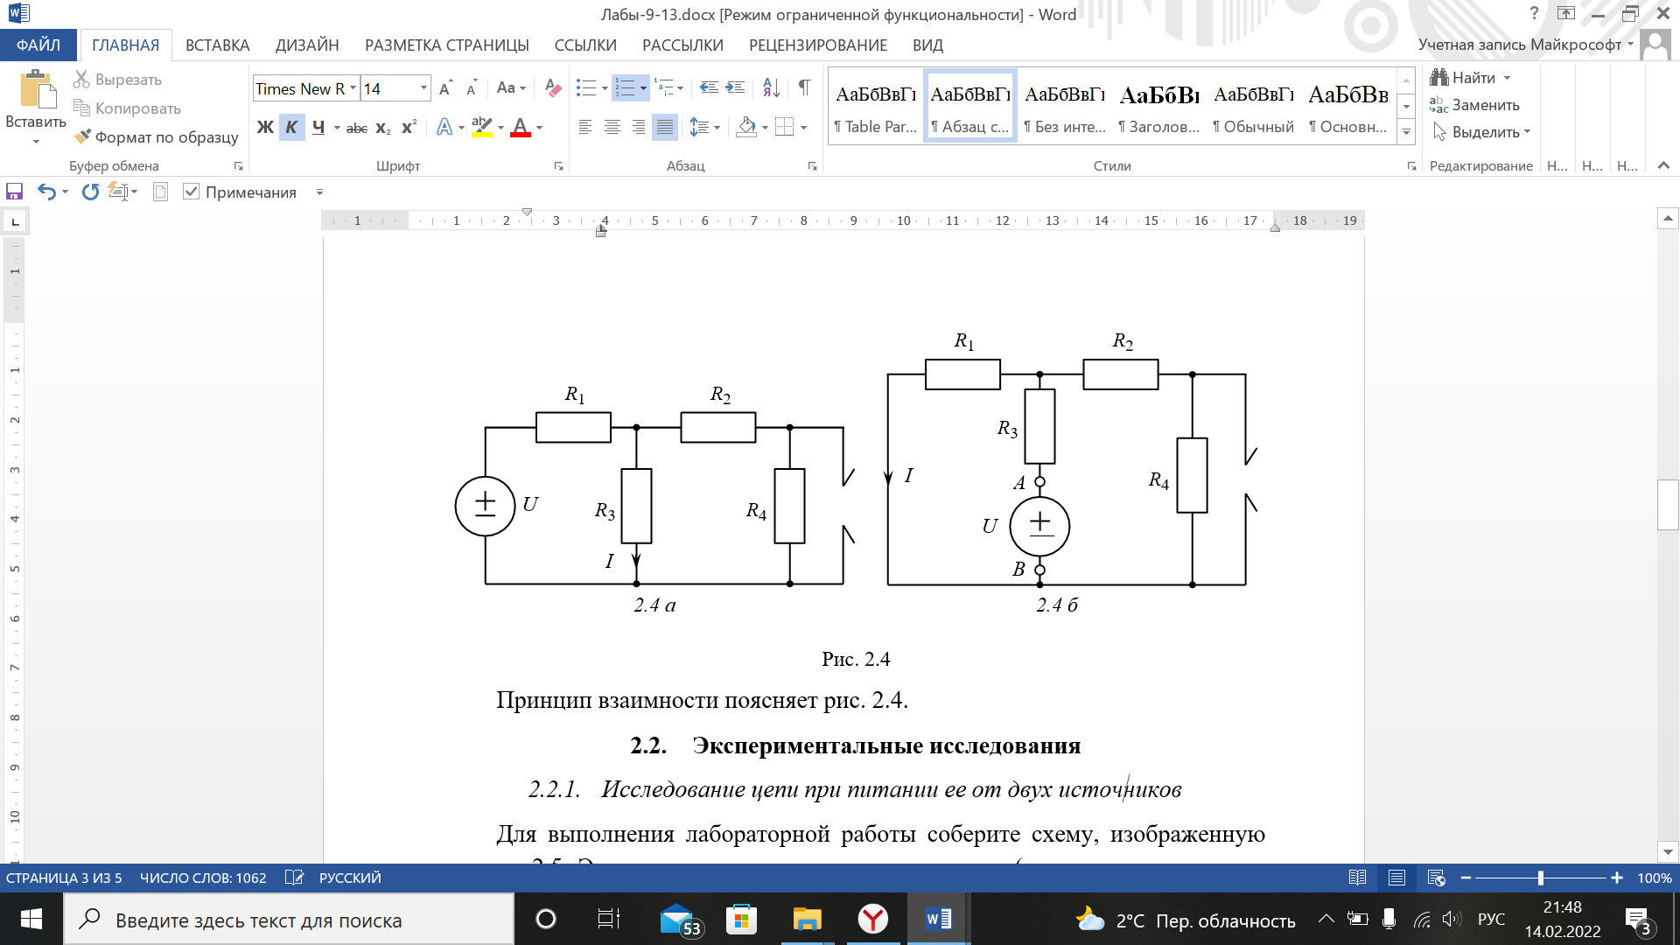Open the ФАЙЛ tab

pyautogui.click(x=38, y=45)
